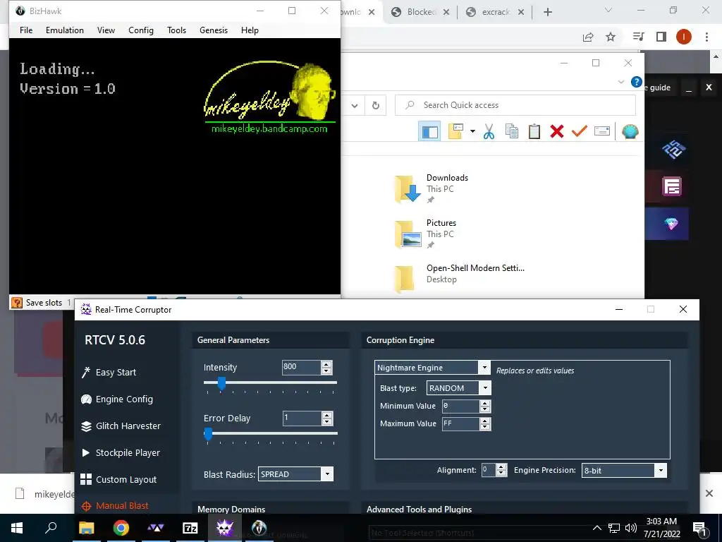Viewport: 722px width, 542px height.
Task: Open BizHawk Config menu
Action: click(141, 30)
